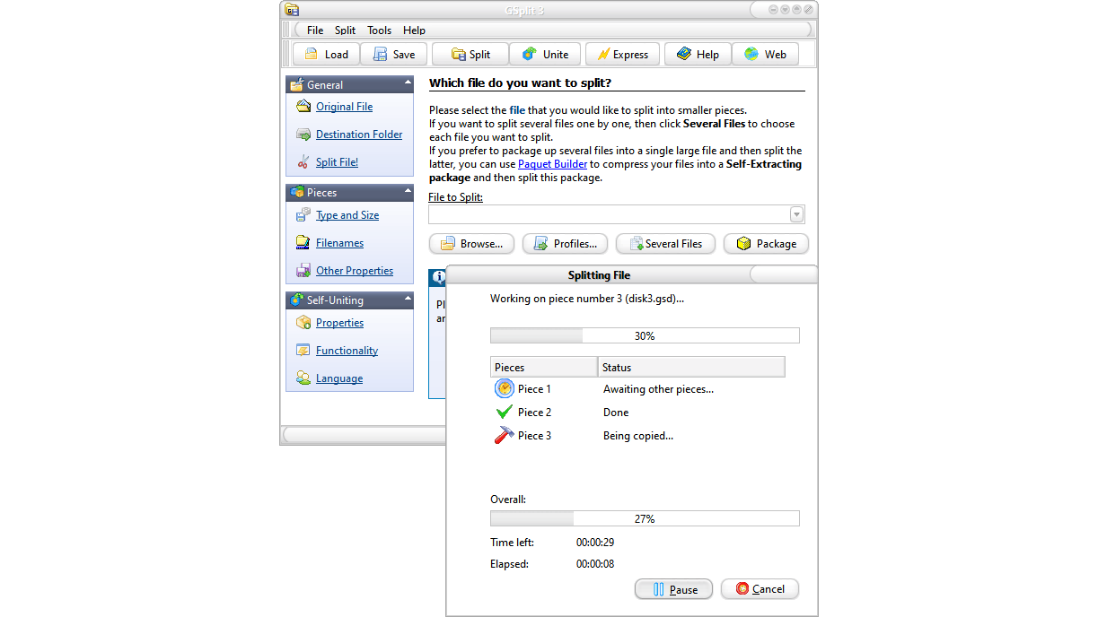Click the Elapsed value 00:00:08
Viewport: 1098px width, 617px height.
[595, 564]
